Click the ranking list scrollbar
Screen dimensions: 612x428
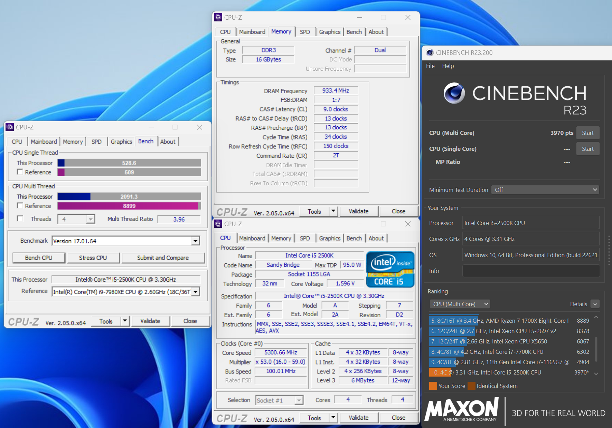tap(596, 349)
